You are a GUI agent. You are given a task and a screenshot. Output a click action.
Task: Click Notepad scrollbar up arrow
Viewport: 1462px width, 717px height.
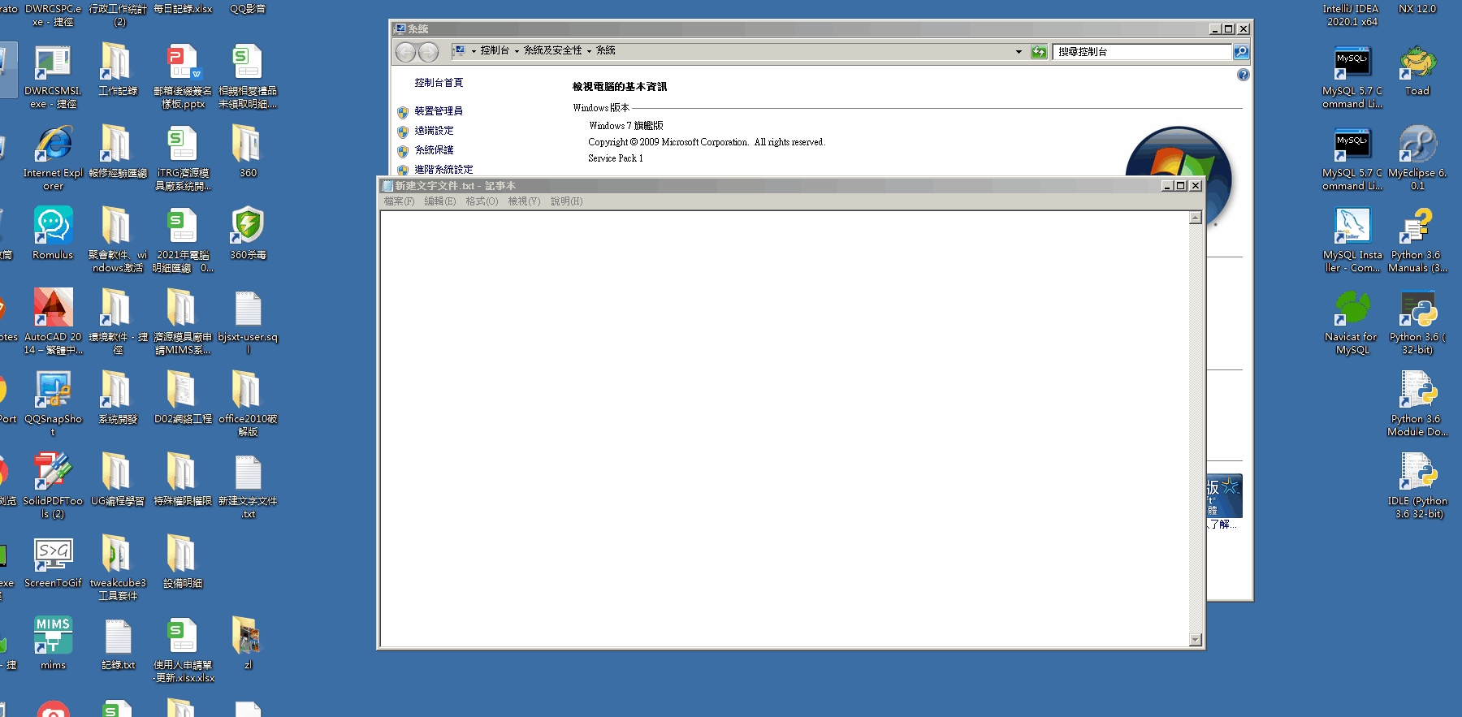(1196, 218)
